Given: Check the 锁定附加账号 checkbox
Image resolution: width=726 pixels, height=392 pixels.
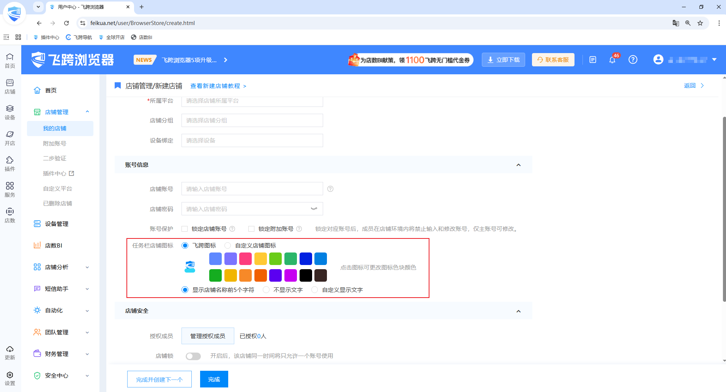Looking at the screenshot, I should 251,229.
